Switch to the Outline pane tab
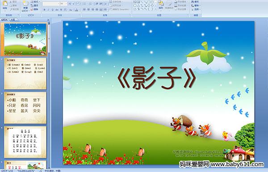The height and width of the screenshot is (172, 268). [x=13, y=20]
